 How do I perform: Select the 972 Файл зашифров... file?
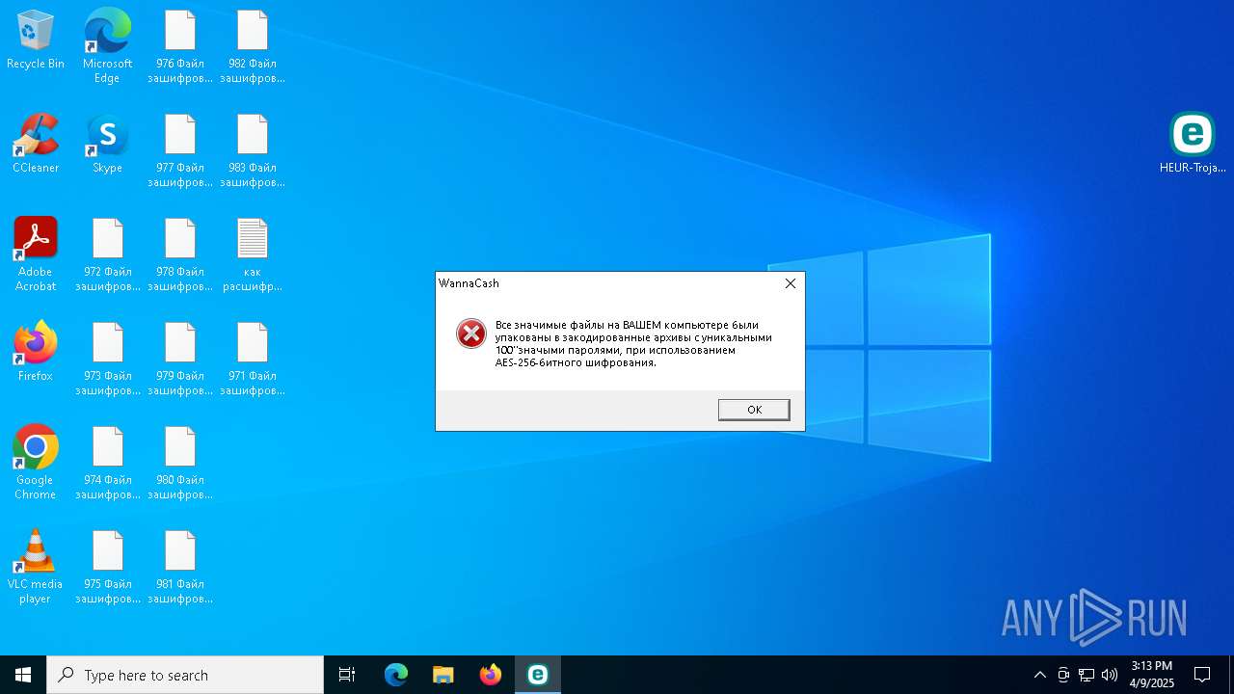coord(108,254)
